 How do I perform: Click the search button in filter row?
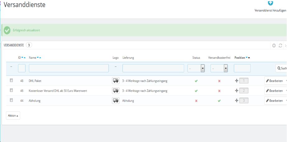tap(281, 68)
